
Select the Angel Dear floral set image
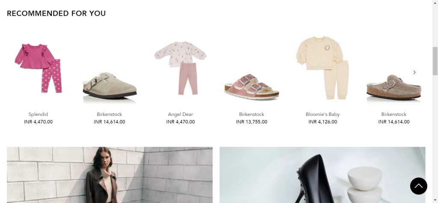(x=181, y=68)
